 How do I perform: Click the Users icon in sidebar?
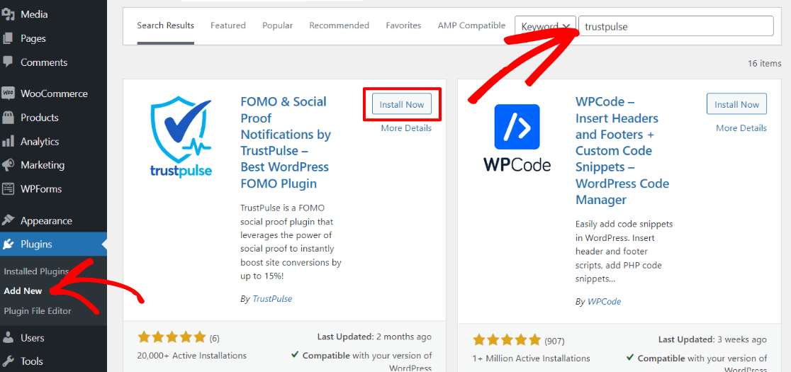pyautogui.click(x=8, y=338)
